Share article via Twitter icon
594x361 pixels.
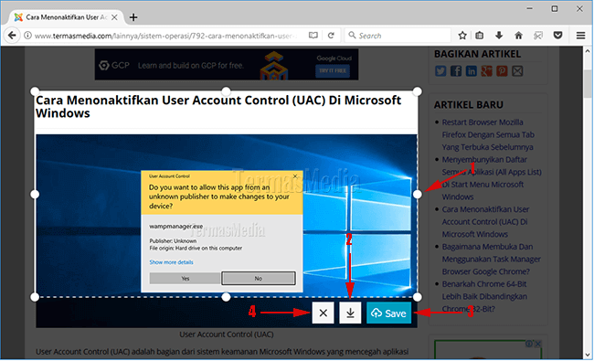click(x=440, y=71)
